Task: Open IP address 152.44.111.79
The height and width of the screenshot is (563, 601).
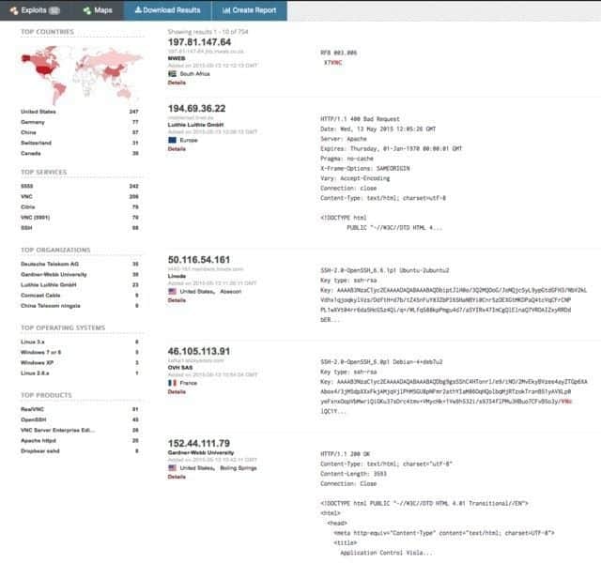Action: tap(199, 443)
